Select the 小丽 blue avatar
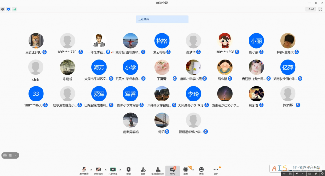 tap(256, 41)
